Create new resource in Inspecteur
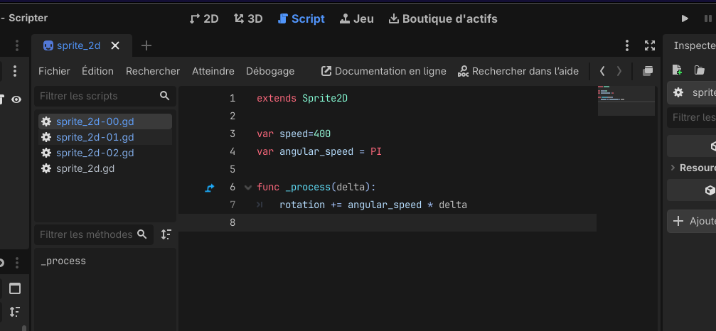 tap(677, 70)
